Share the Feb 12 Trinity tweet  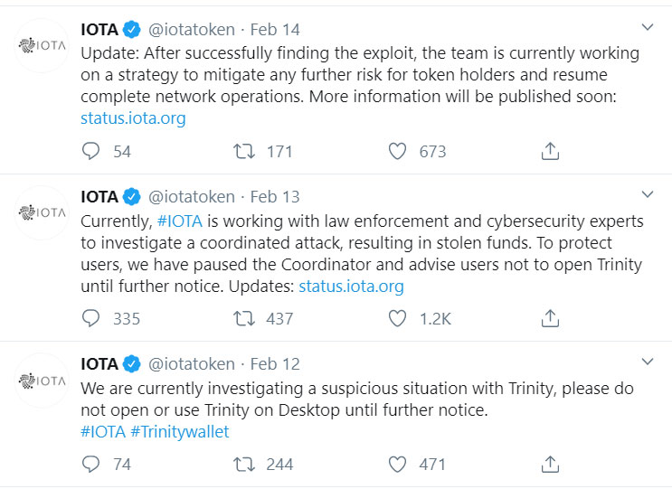(550, 464)
